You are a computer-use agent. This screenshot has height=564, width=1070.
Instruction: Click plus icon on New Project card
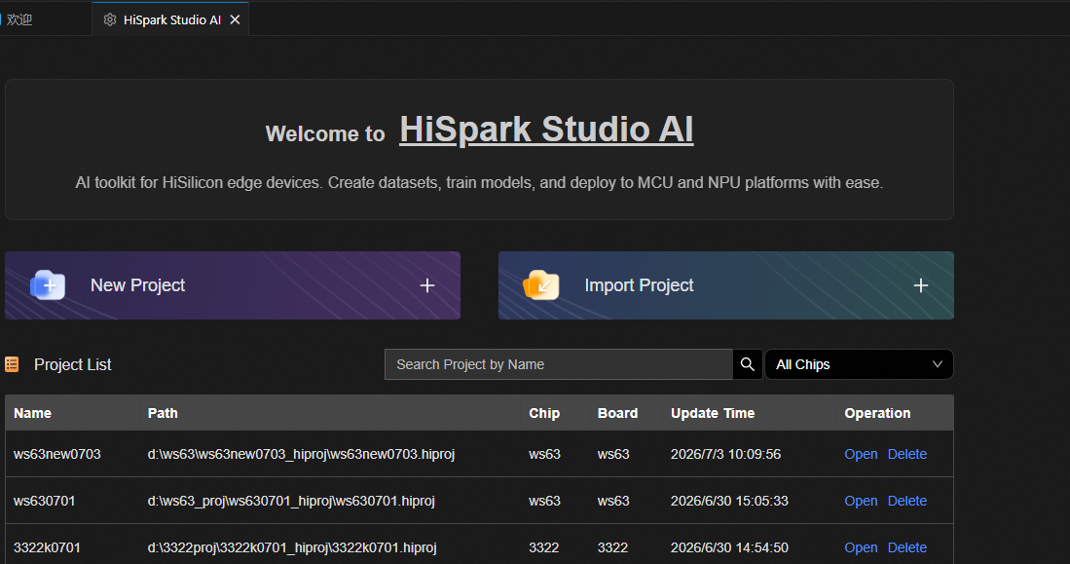(427, 285)
